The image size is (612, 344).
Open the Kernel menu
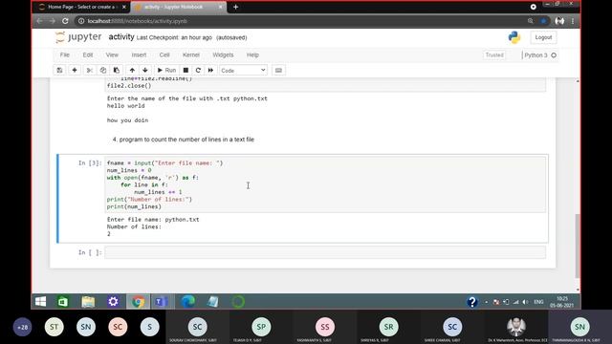pos(191,55)
